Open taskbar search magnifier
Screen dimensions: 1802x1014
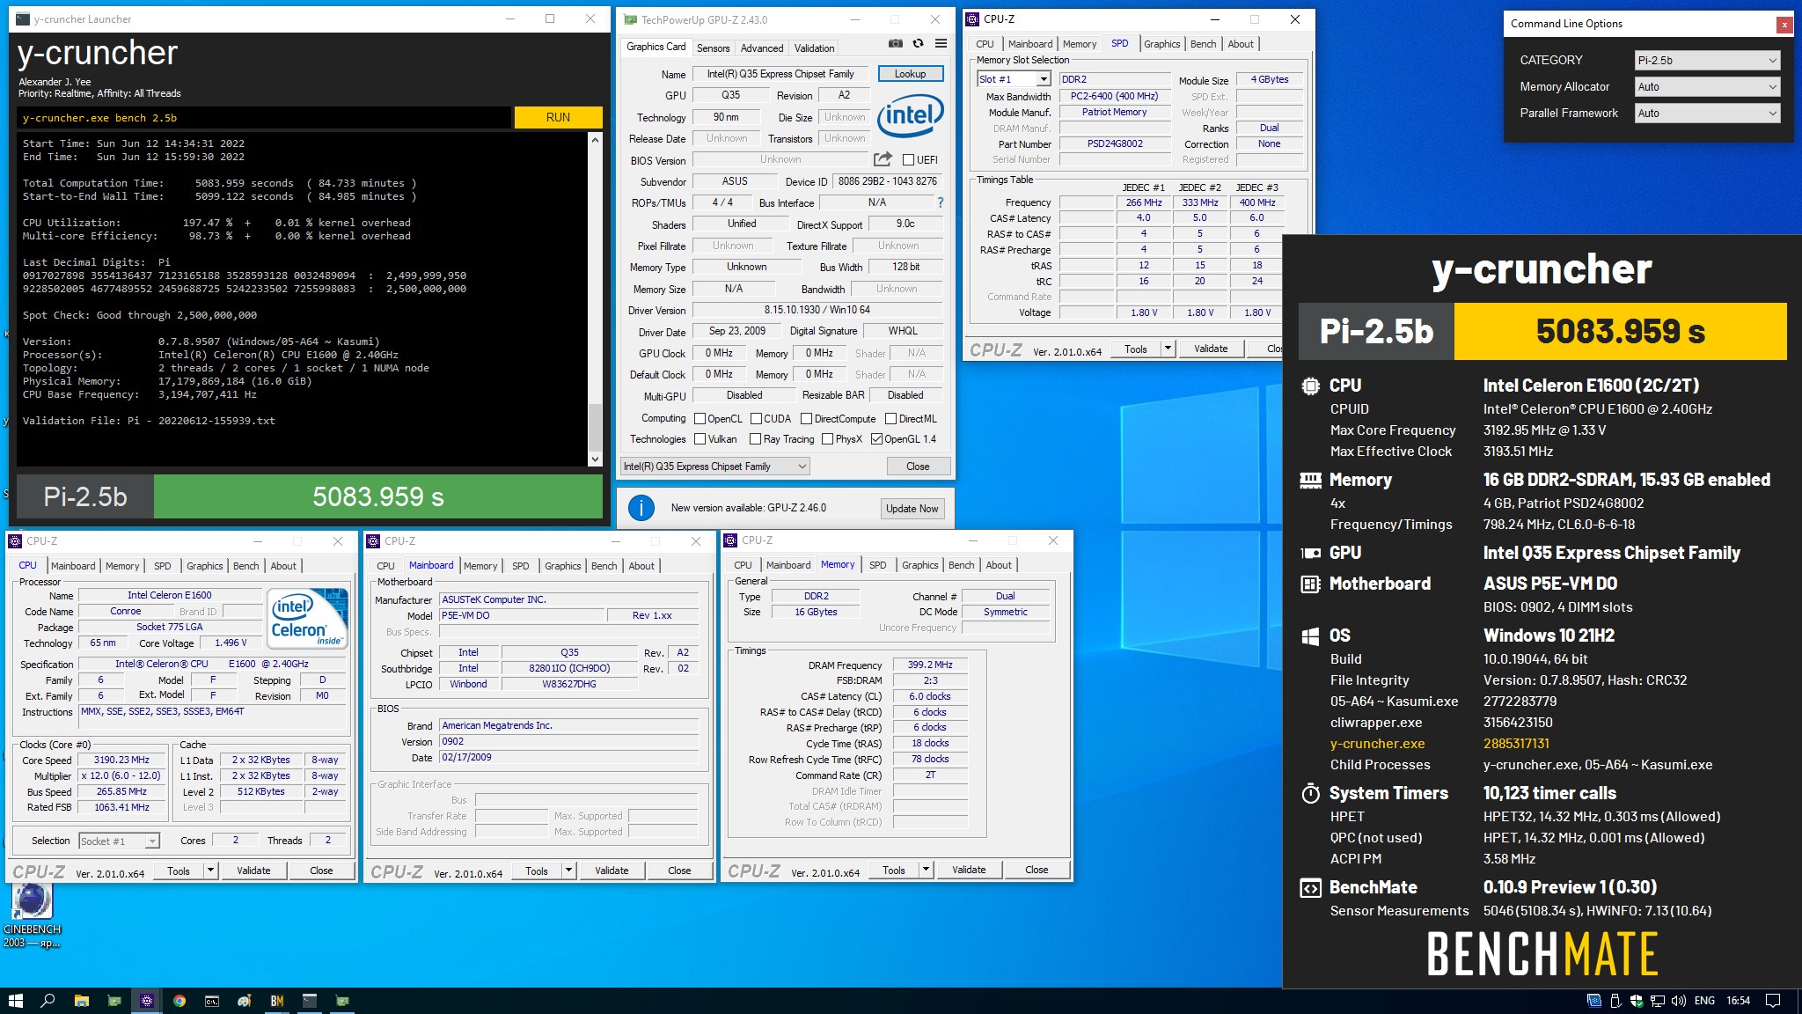tap(48, 1001)
